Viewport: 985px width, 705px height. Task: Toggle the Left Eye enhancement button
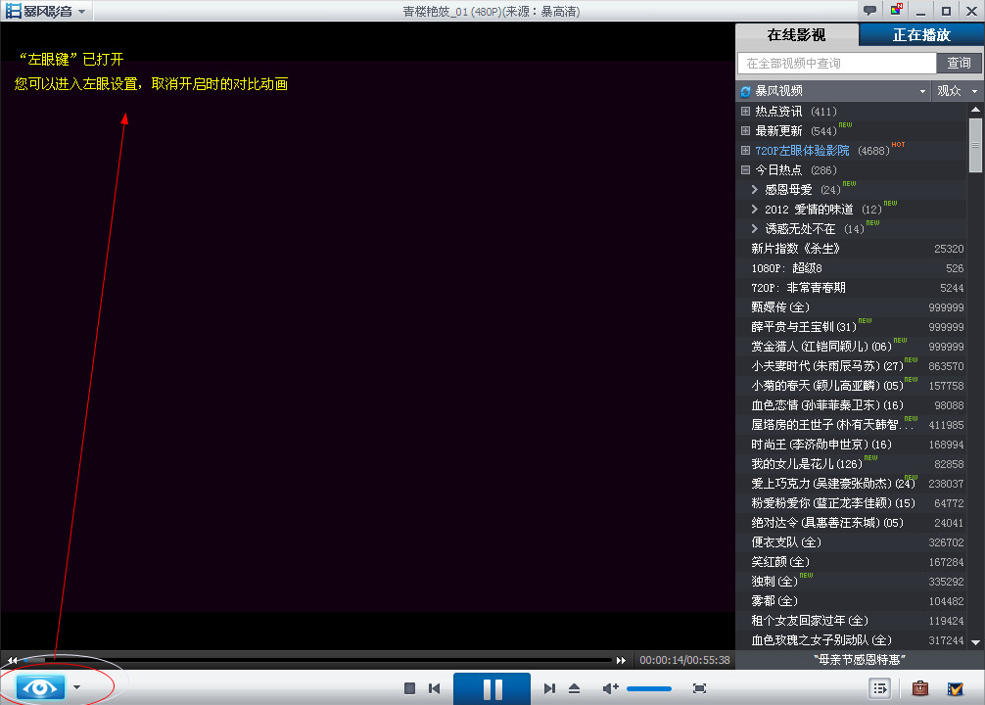[x=40, y=687]
